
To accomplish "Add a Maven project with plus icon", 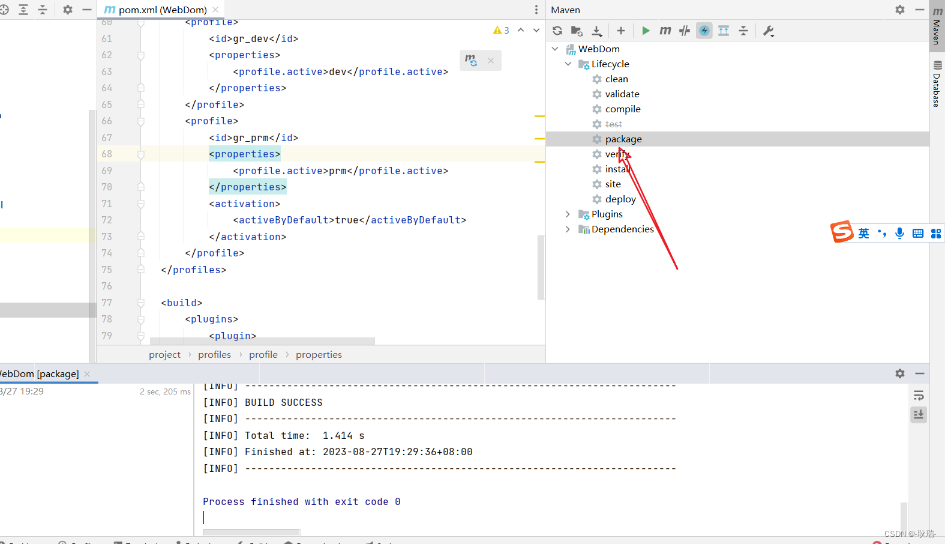I will point(621,31).
